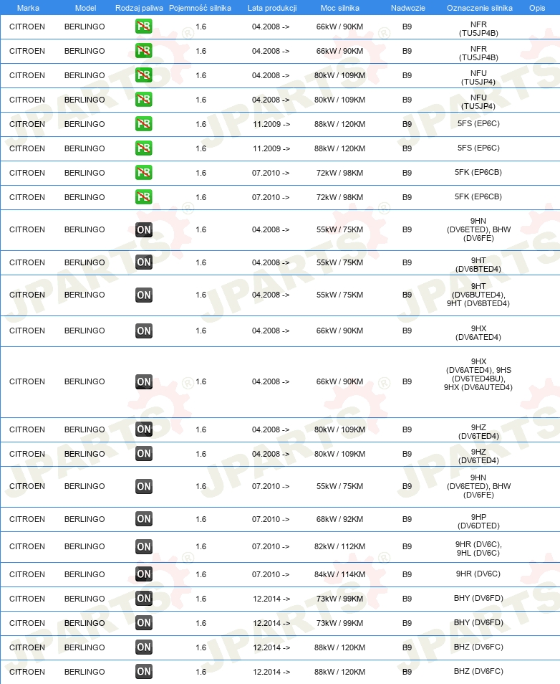Select 07.2010 date in 68kW / 92KM row
The height and width of the screenshot is (684, 560).
(271, 519)
